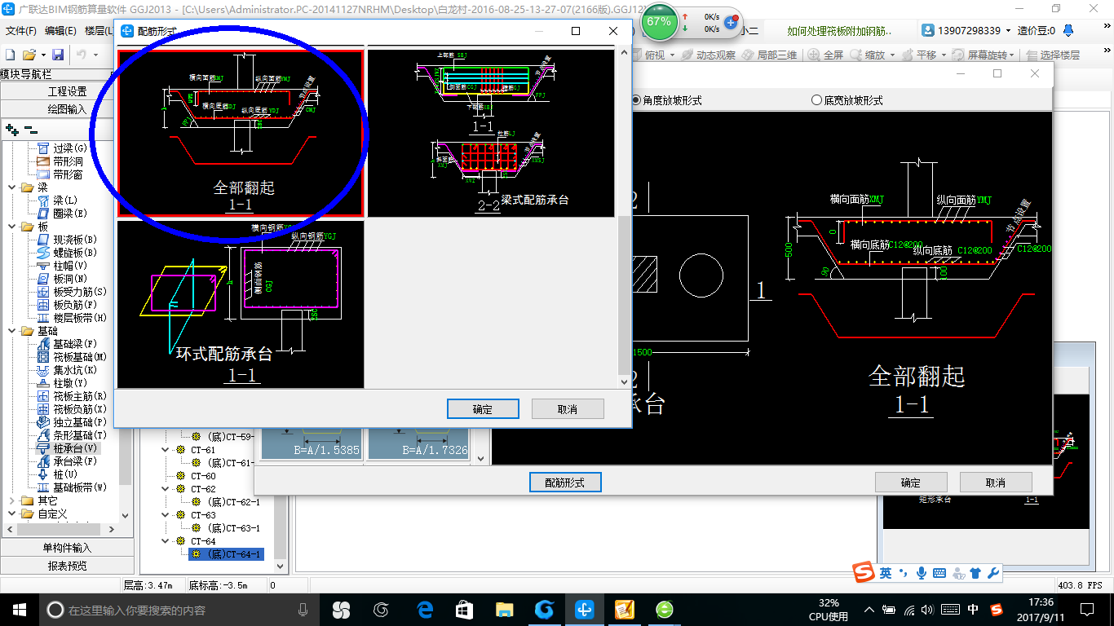Select 板受力筋(S) component item

pos(80,292)
